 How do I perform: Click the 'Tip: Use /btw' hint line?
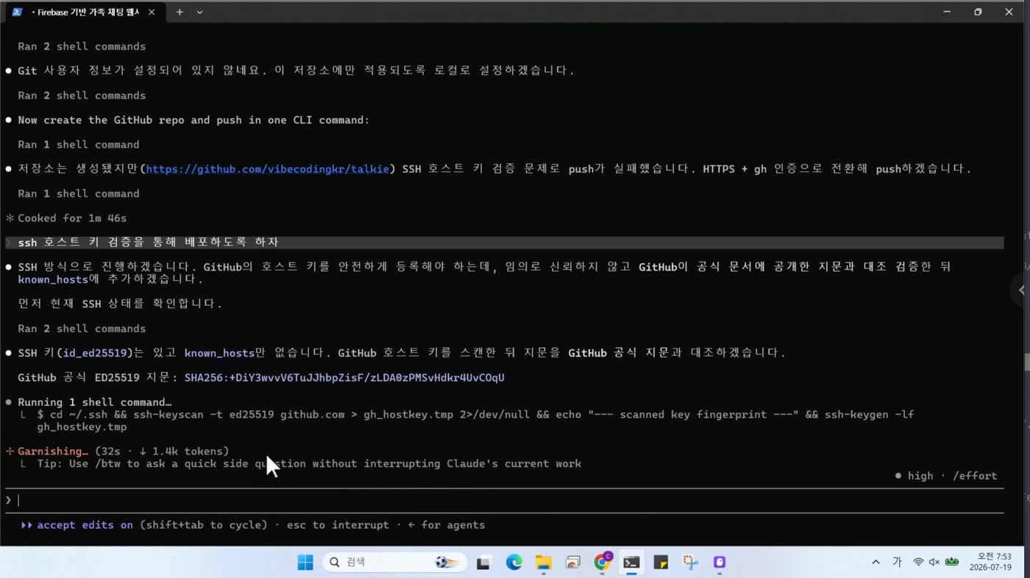(309, 463)
